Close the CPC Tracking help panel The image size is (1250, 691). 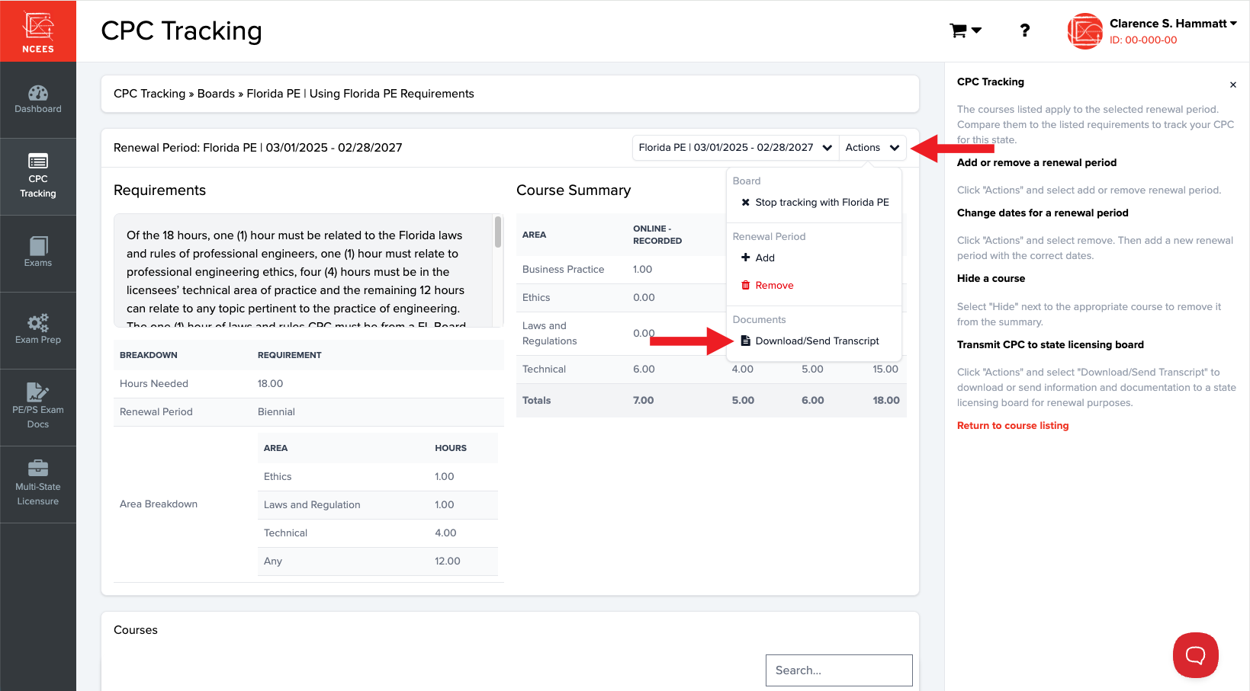[1232, 85]
